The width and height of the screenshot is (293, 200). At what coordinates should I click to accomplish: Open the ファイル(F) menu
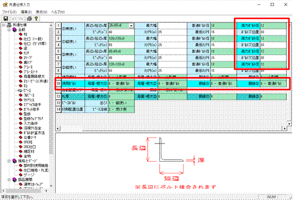pos(9,12)
